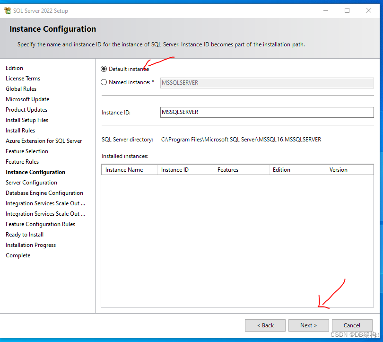The width and height of the screenshot is (383, 342).
Task: Open Global Rules from sidebar
Action: coord(21,88)
